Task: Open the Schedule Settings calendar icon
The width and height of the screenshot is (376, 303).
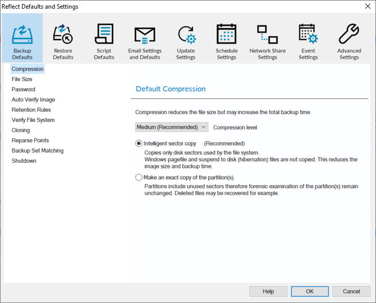Action: [x=226, y=35]
